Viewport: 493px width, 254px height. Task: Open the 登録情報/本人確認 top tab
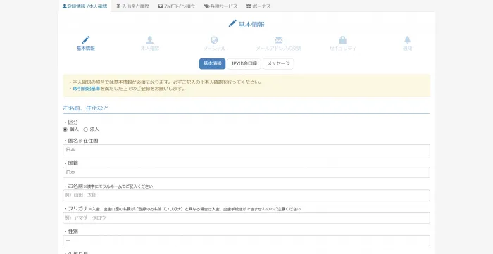(x=85, y=6)
